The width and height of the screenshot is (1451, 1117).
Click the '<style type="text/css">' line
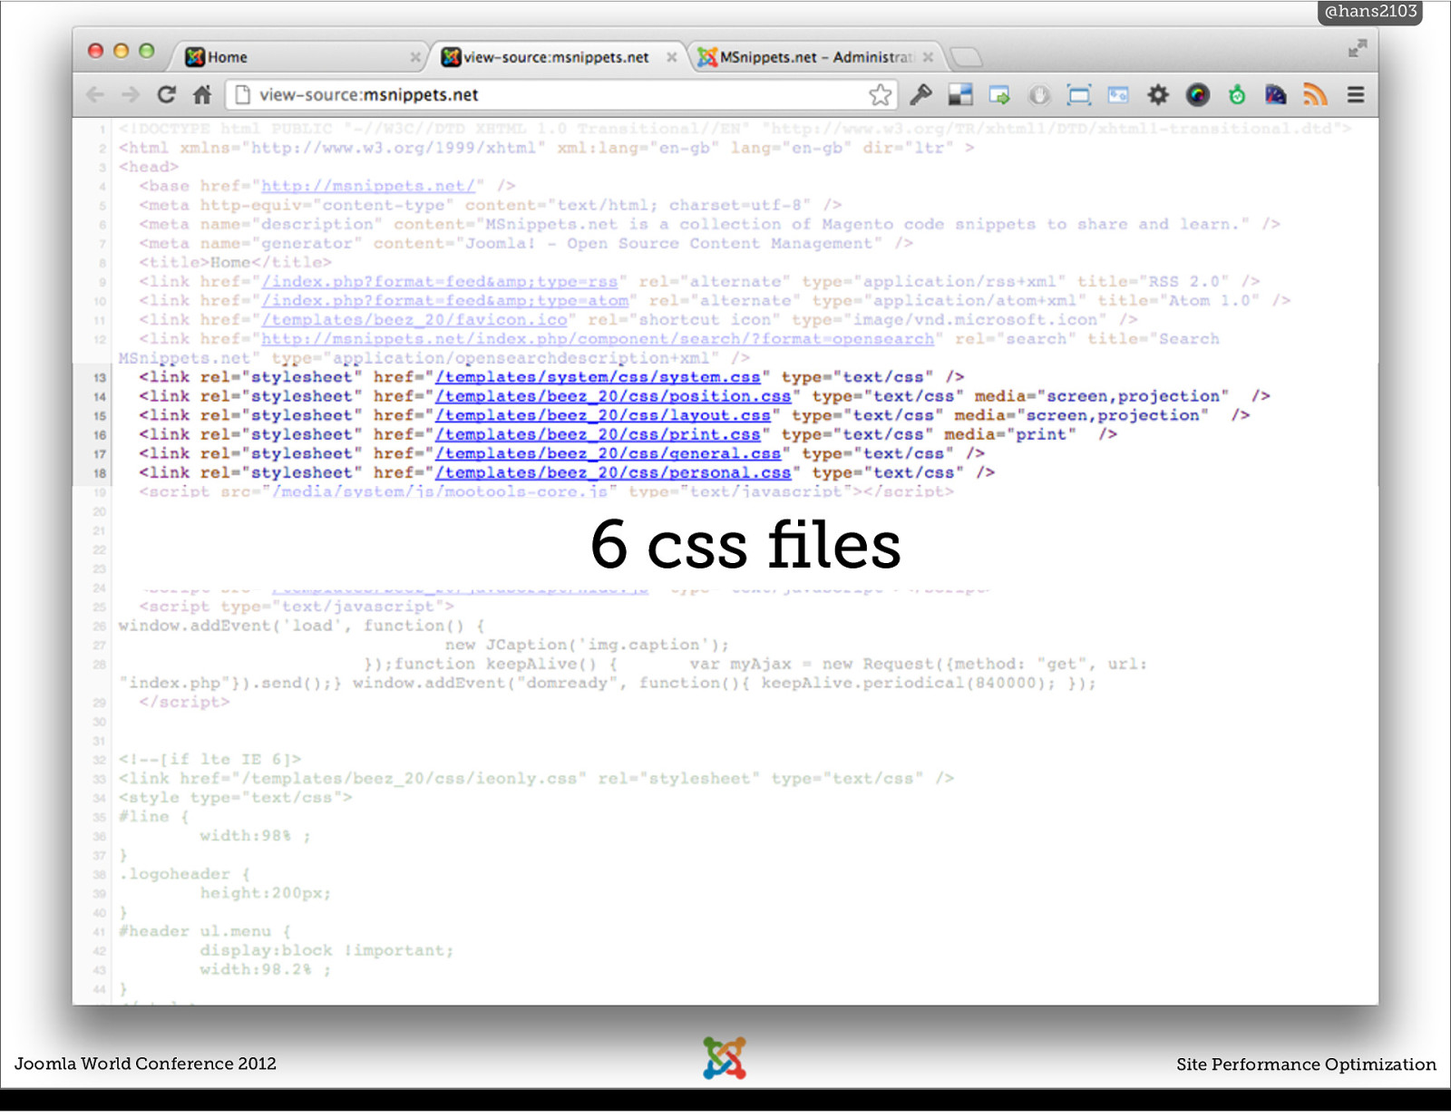pyautogui.click(x=235, y=798)
